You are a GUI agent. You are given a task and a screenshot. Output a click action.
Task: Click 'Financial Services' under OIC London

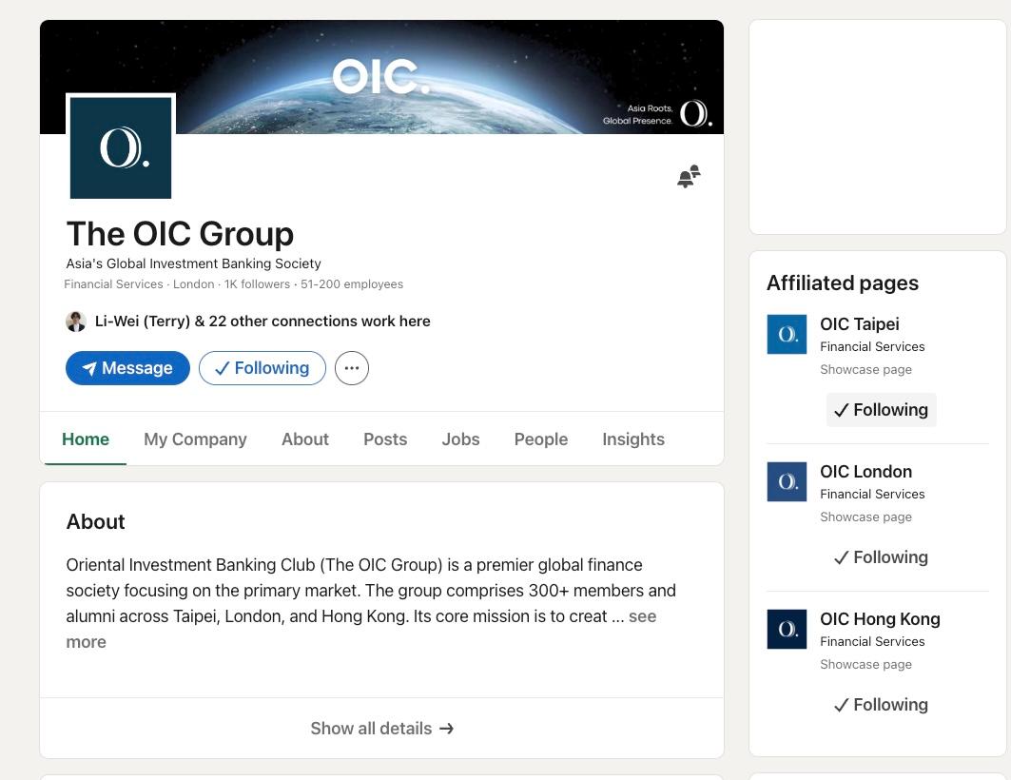[872, 495]
